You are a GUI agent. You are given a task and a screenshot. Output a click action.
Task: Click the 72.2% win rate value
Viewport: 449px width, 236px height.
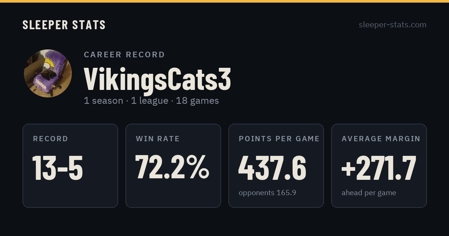click(x=172, y=167)
